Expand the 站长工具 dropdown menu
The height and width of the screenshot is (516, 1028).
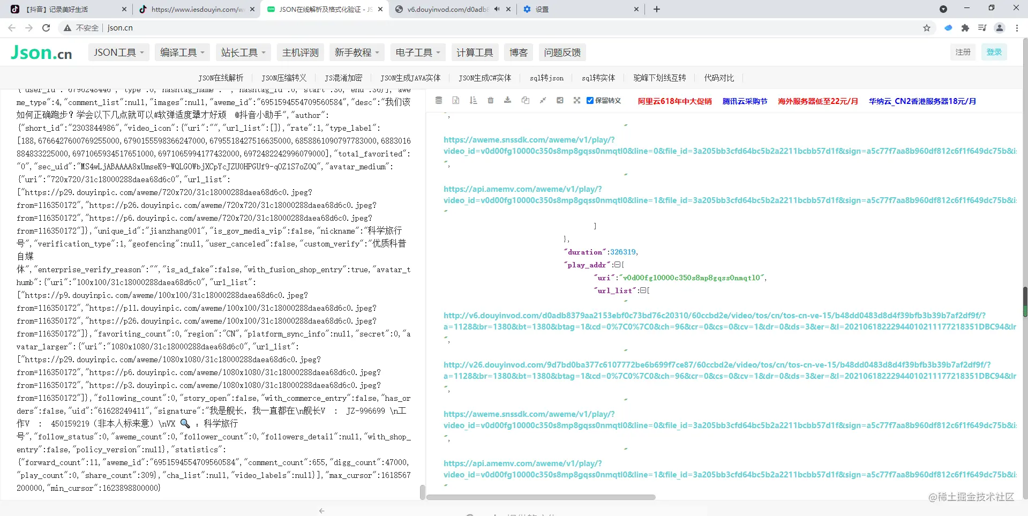[243, 53]
